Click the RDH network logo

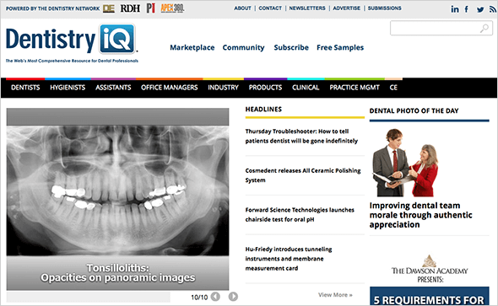point(130,8)
